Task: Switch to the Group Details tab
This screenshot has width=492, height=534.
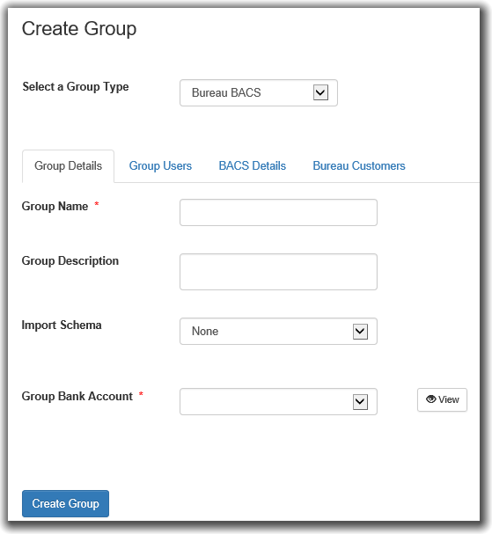Action: pyautogui.click(x=68, y=166)
